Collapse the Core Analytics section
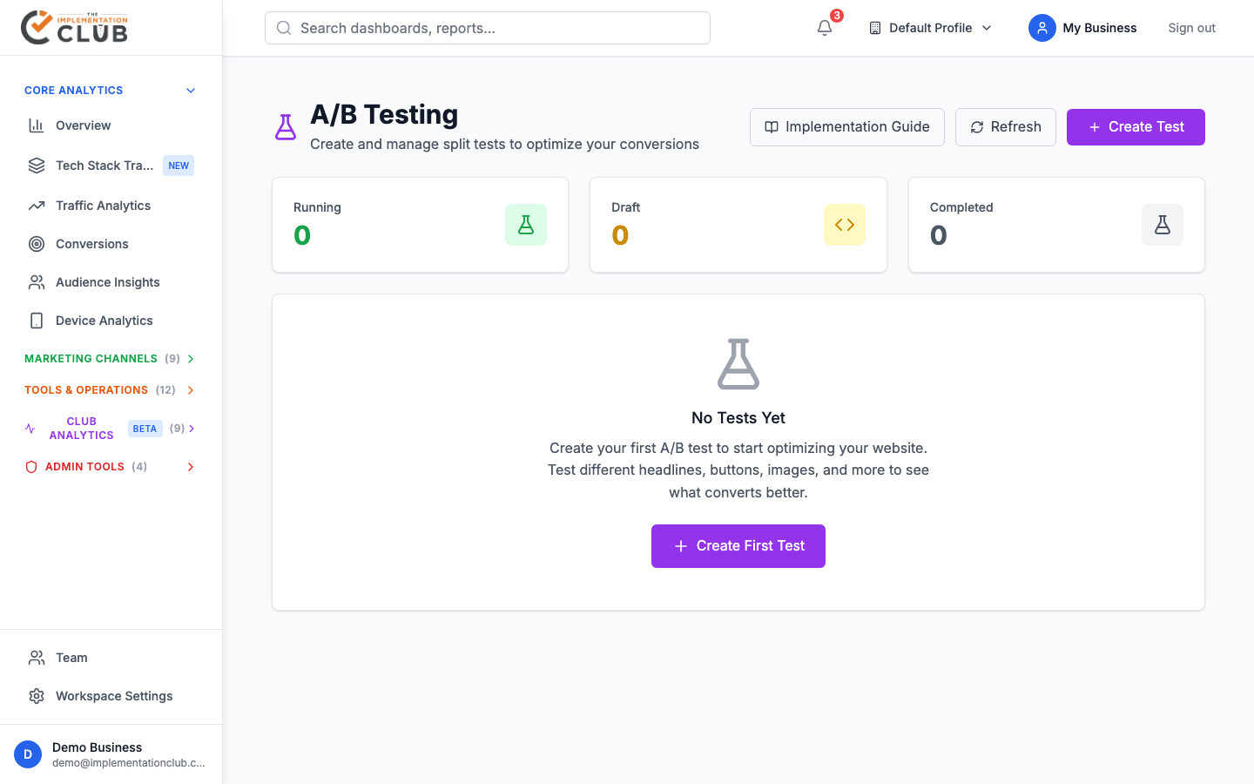This screenshot has height=784, width=1254. pyautogui.click(x=191, y=90)
